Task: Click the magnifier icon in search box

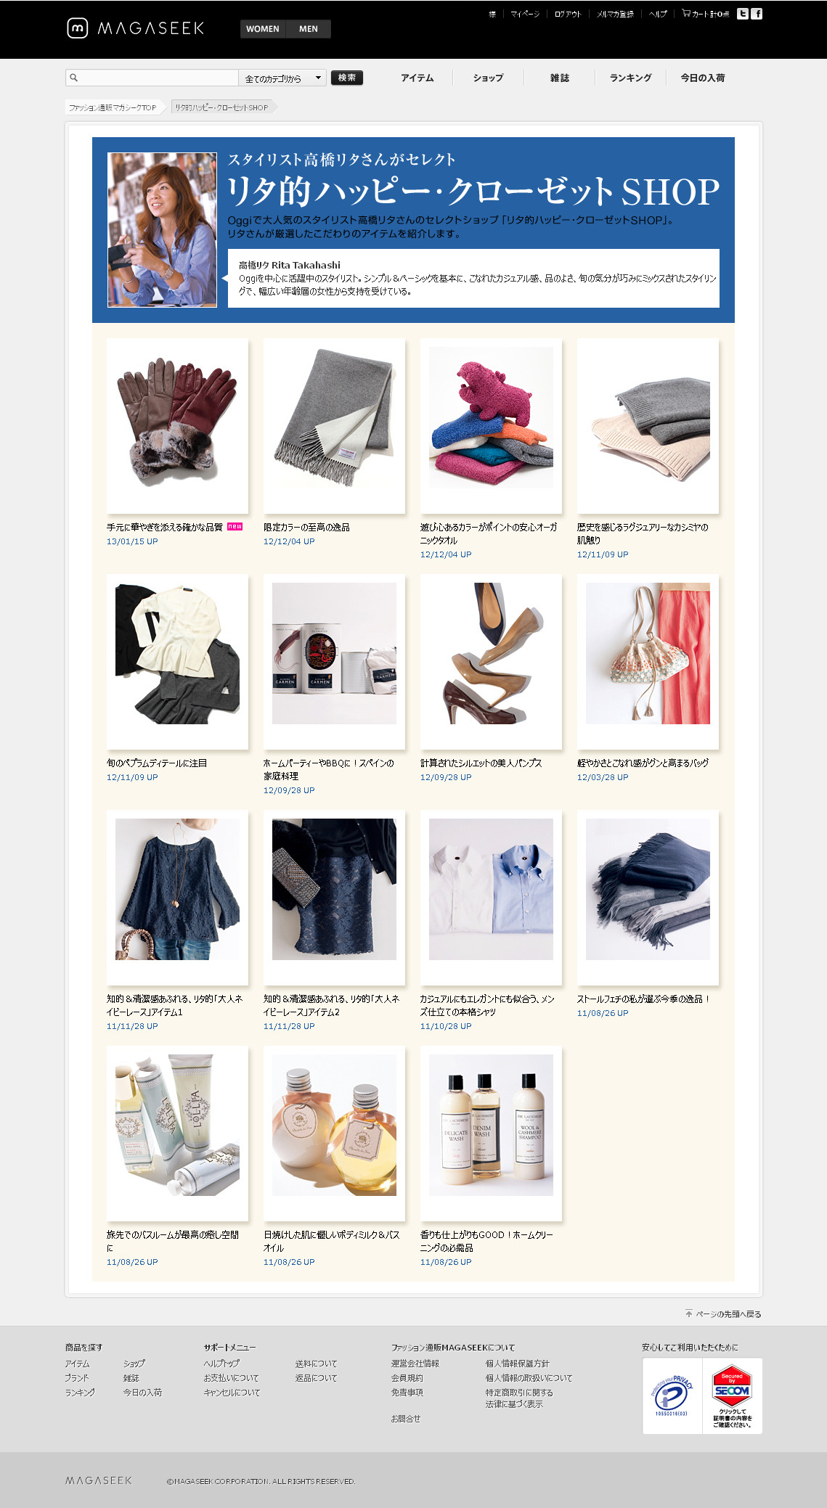Action: [73, 78]
